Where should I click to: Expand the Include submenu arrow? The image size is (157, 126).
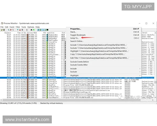[x=140, y=69]
